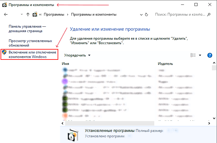
Task: Click the shield icon beside Windows components
Action: [4, 52]
